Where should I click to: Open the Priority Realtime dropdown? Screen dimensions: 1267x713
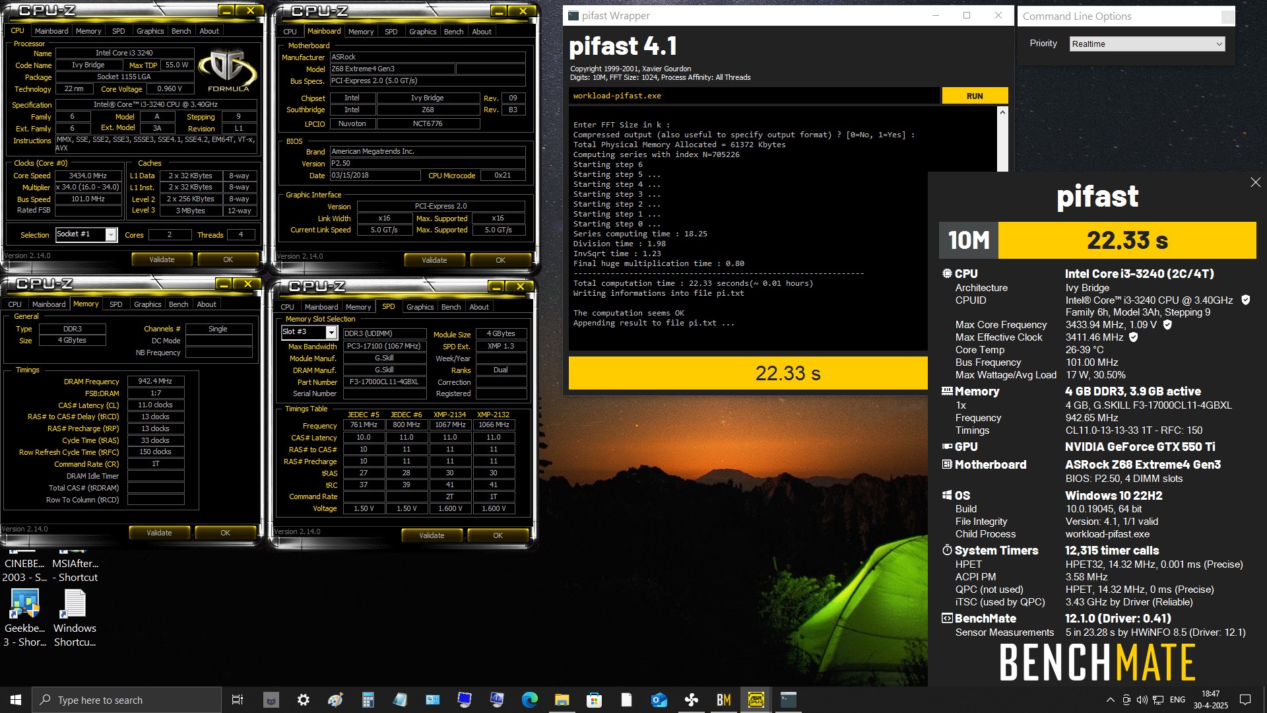(1147, 44)
